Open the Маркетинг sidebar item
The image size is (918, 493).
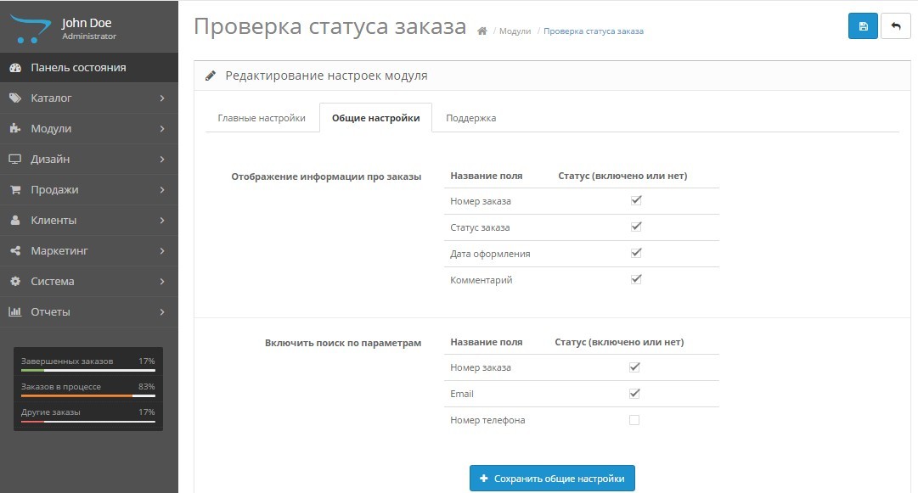[x=89, y=251]
